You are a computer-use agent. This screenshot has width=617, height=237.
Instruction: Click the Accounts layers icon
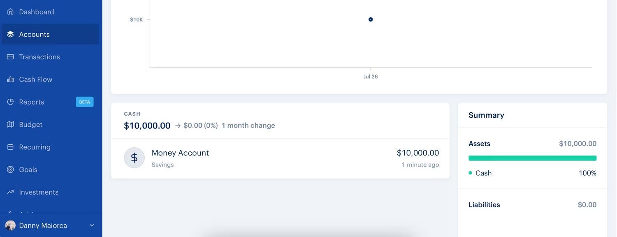coord(10,34)
